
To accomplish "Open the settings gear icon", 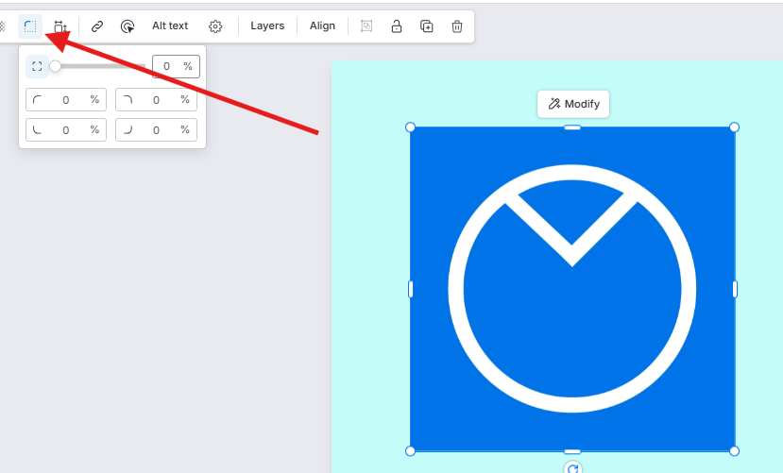I will tap(215, 26).
